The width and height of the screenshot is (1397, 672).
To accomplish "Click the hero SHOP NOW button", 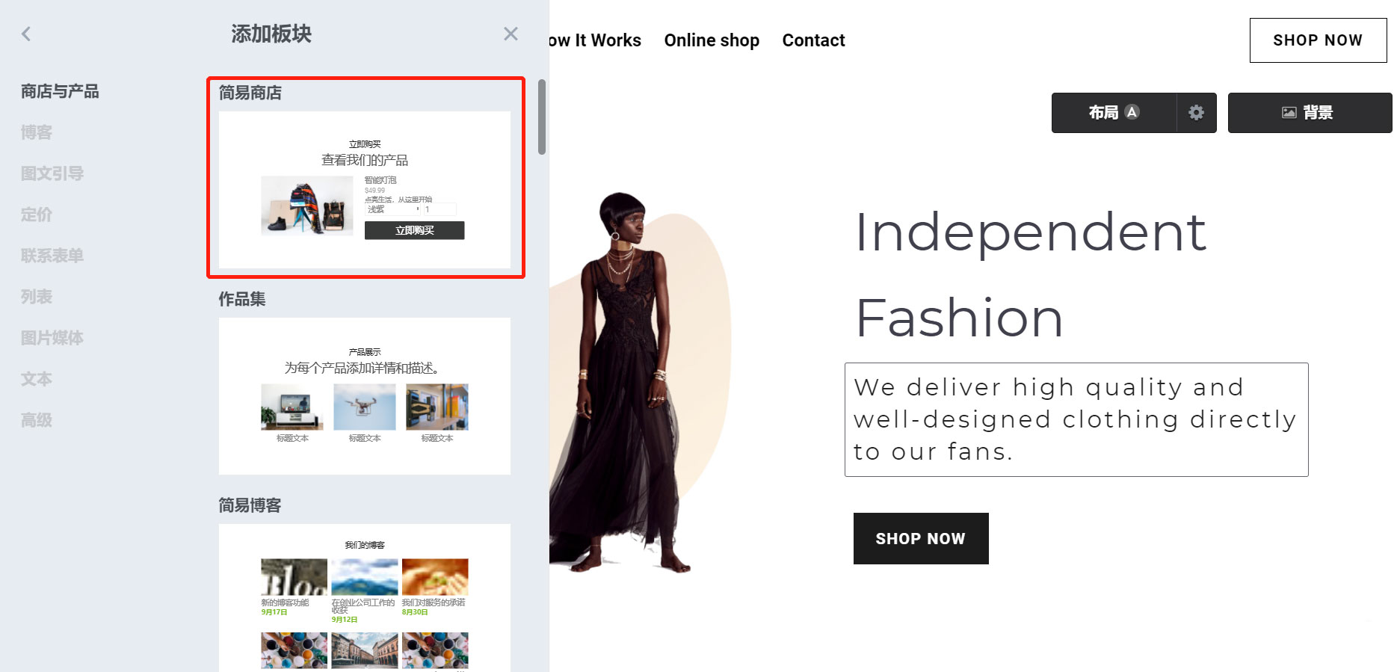I will point(920,538).
